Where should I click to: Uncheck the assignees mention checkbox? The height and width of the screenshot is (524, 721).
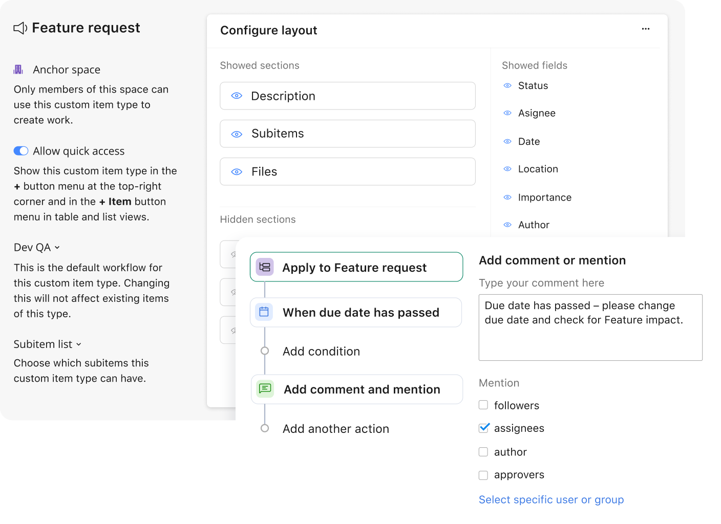tap(483, 428)
